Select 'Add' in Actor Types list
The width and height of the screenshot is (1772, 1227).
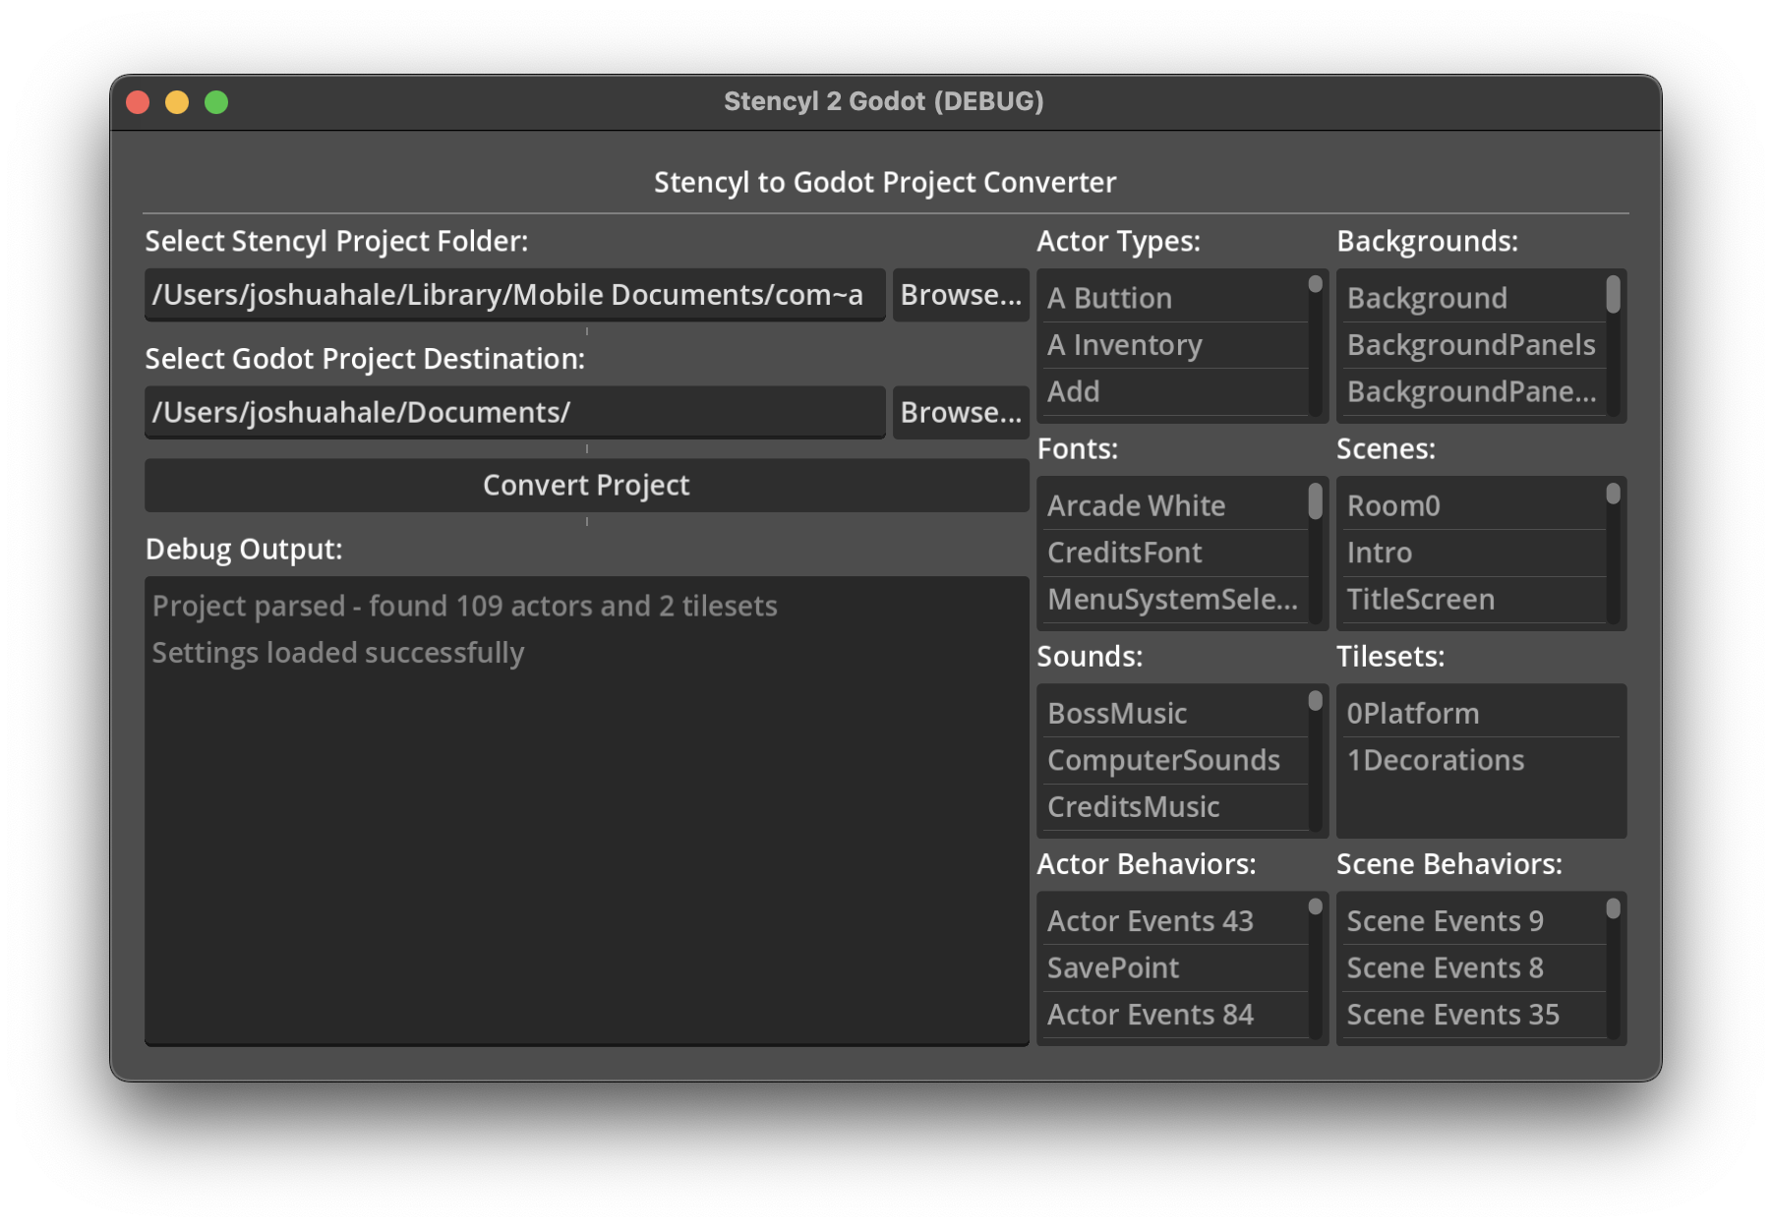pos(1174,391)
